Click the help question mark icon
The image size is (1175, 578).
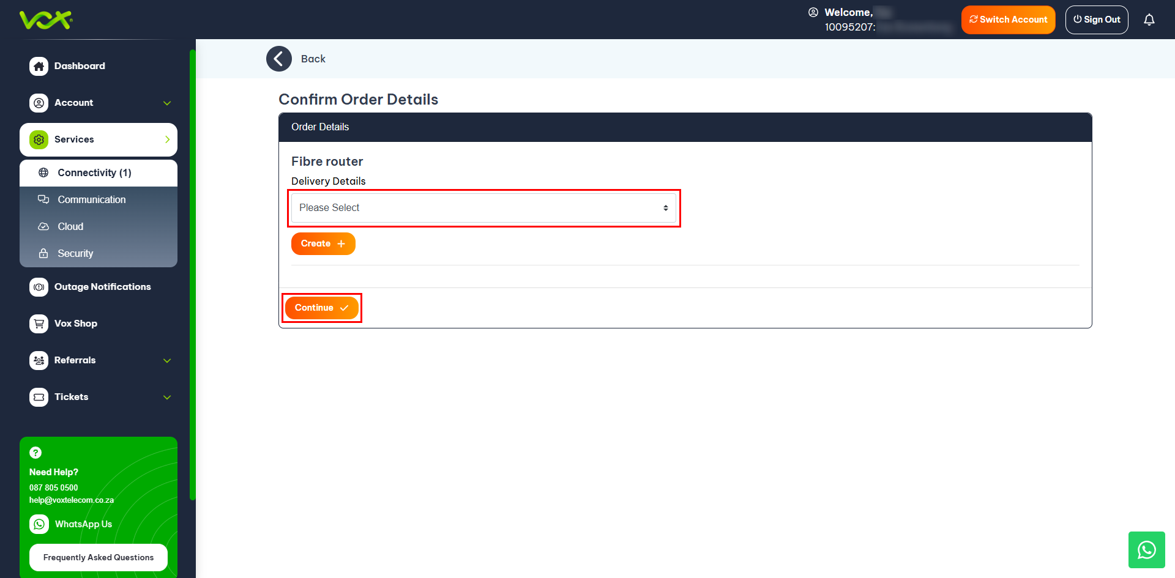tap(35, 453)
